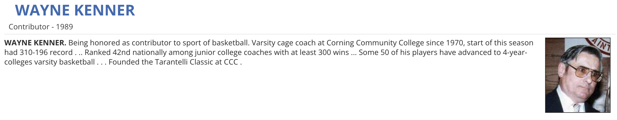Click the "Ranked 42nd nationally" phrase

[x=126, y=52]
